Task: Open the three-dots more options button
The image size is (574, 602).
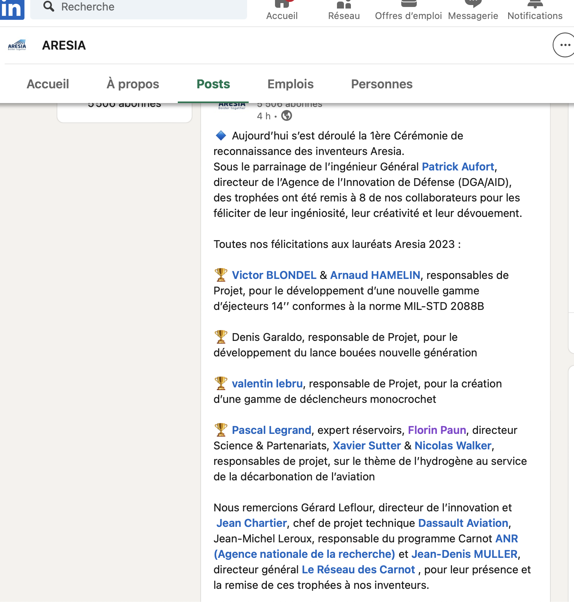Action: 564,45
